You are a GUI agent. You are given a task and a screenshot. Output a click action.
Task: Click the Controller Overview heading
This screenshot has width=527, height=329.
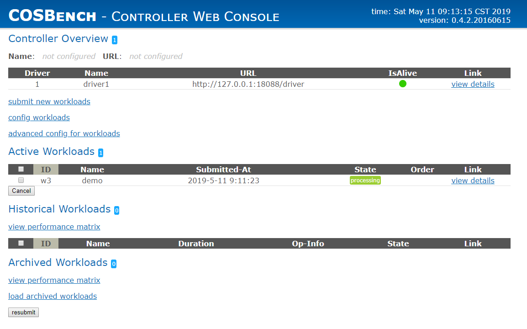[58, 39]
